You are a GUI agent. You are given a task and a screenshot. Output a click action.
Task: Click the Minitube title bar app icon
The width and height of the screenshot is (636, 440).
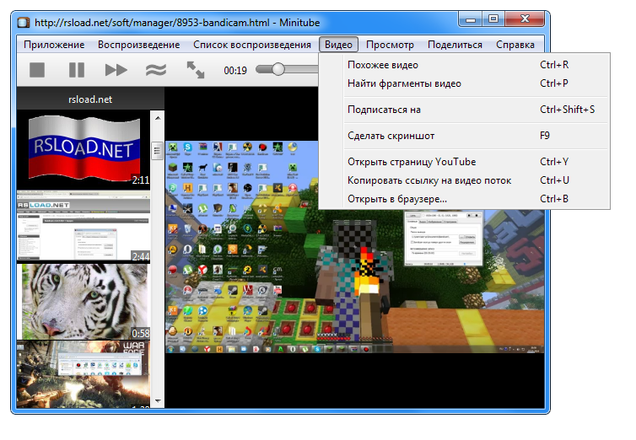point(24,22)
